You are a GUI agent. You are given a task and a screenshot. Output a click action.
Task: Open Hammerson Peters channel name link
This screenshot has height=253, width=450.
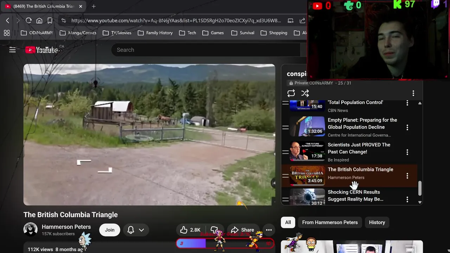click(66, 227)
